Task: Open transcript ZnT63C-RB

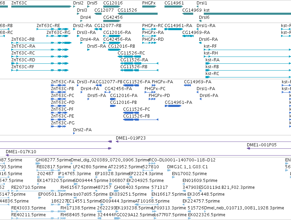Action: pyautogui.click(x=23, y=39)
